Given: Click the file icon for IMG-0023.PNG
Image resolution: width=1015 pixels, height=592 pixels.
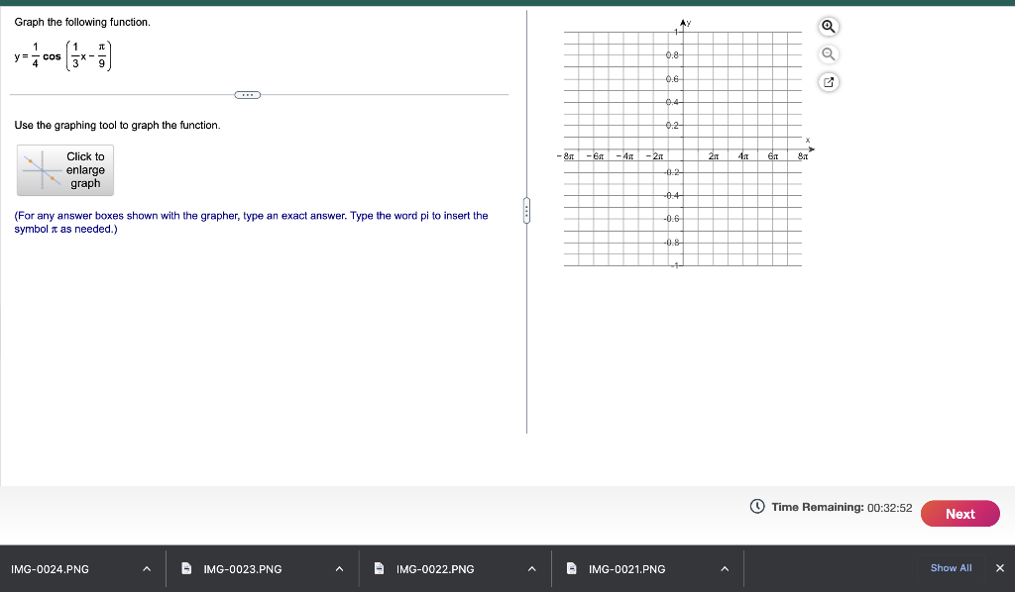Looking at the screenshot, I should (185, 568).
